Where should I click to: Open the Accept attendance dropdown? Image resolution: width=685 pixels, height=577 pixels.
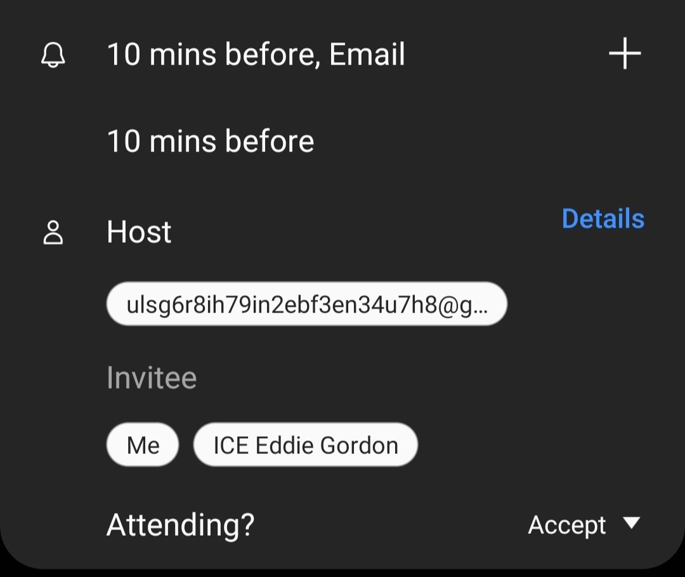coord(584,525)
